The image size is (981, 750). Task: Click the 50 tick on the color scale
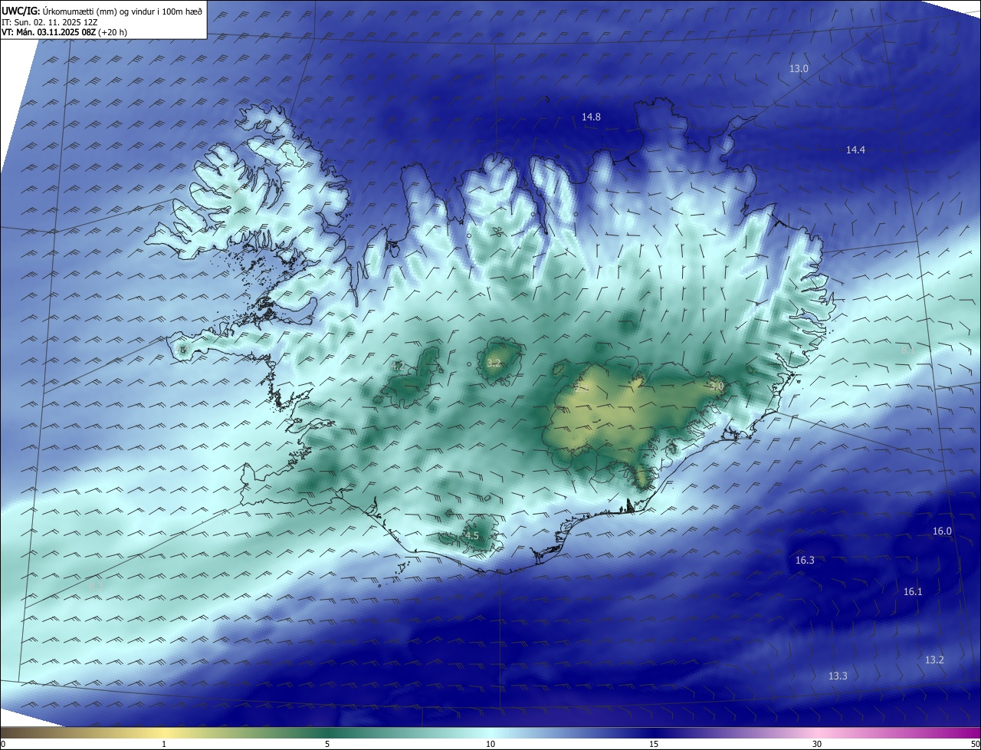coord(975,744)
